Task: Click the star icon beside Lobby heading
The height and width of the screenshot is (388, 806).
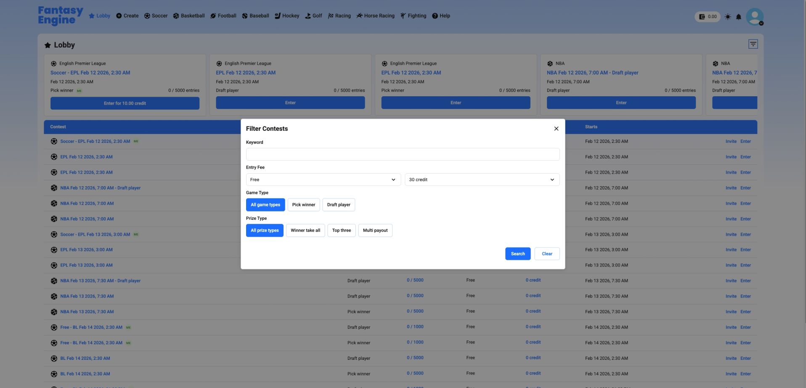Action: [x=48, y=45]
